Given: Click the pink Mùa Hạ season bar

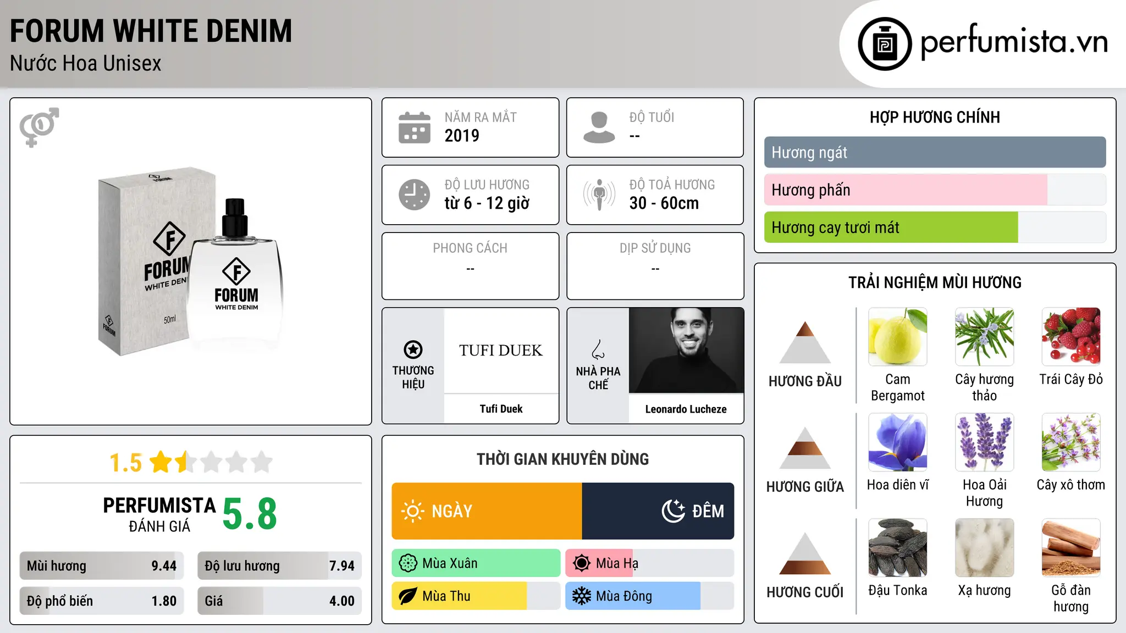Looking at the screenshot, I should tap(649, 563).
